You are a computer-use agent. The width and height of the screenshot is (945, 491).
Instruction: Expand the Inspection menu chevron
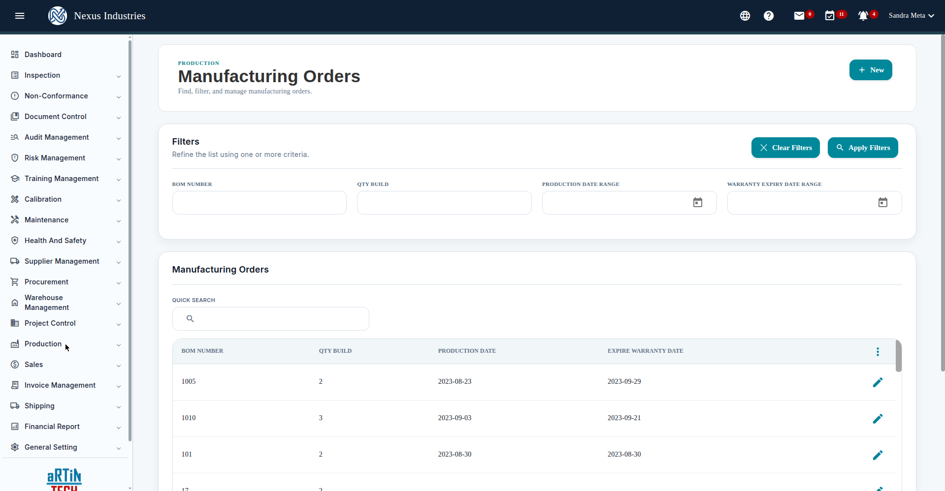coord(119,76)
